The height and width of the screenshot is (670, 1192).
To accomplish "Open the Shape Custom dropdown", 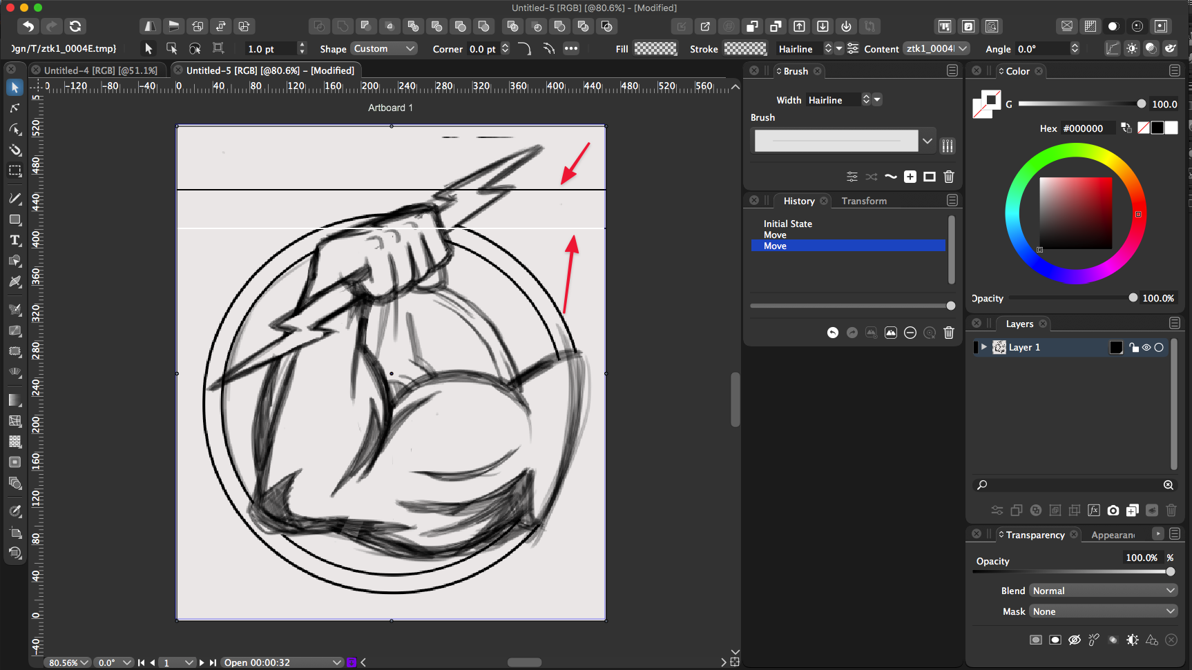I will tap(384, 48).
